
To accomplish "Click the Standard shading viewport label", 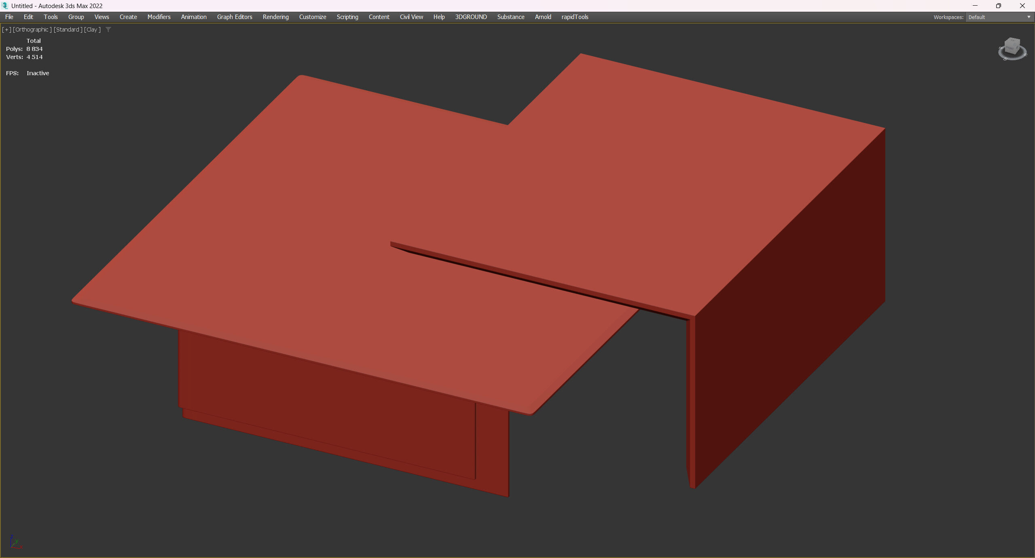I will click(x=68, y=30).
